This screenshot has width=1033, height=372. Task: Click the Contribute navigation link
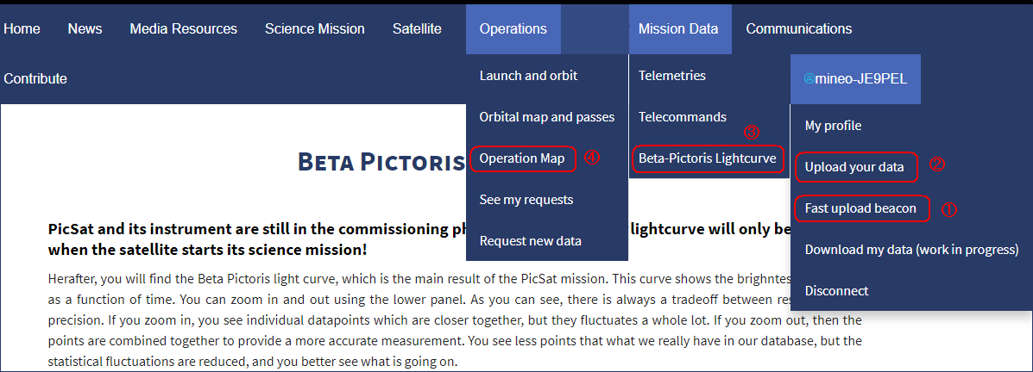35,79
